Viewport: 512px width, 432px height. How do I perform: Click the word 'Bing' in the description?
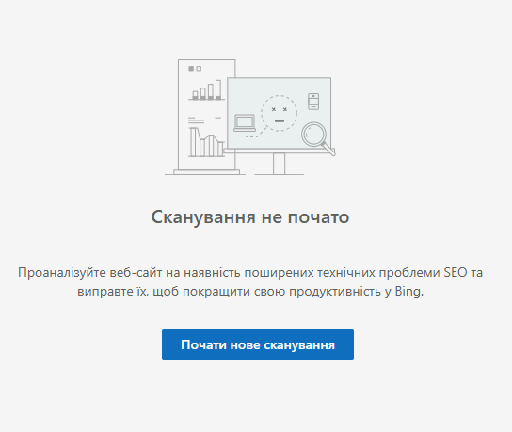pyautogui.click(x=408, y=291)
